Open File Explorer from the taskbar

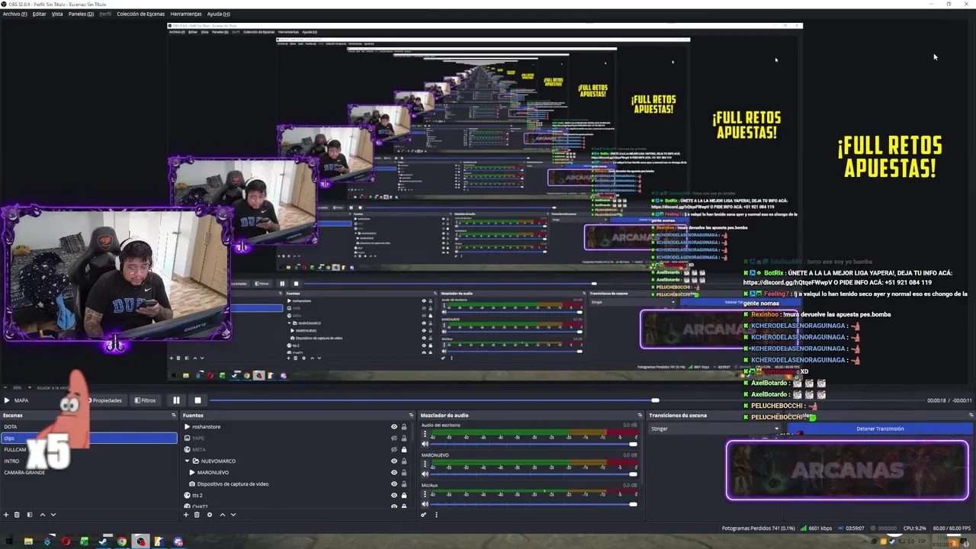click(28, 542)
